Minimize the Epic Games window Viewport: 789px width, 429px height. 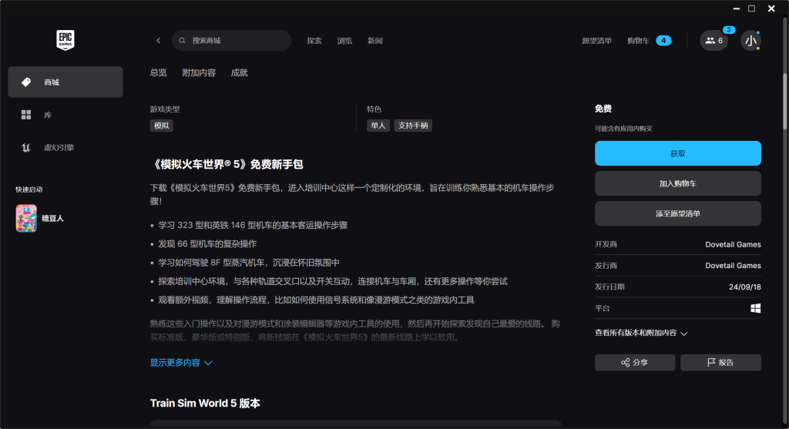coord(736,8)
